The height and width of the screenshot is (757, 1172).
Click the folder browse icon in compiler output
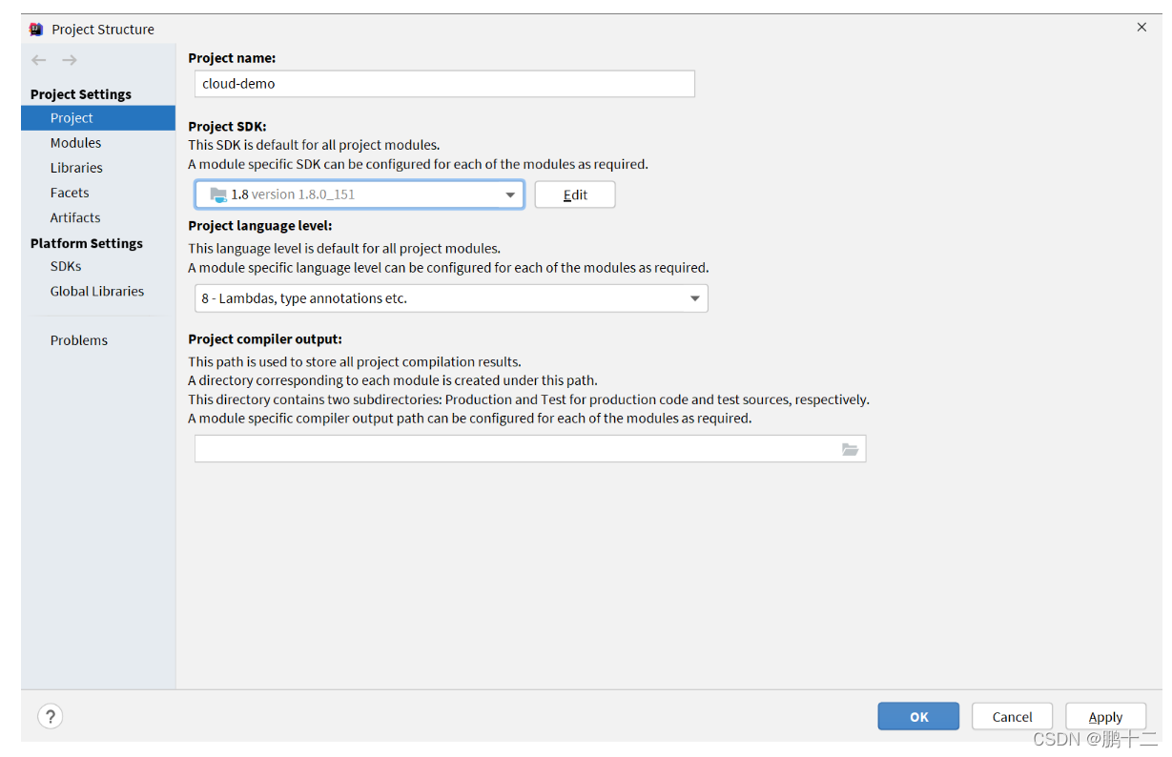coord(851,449)
